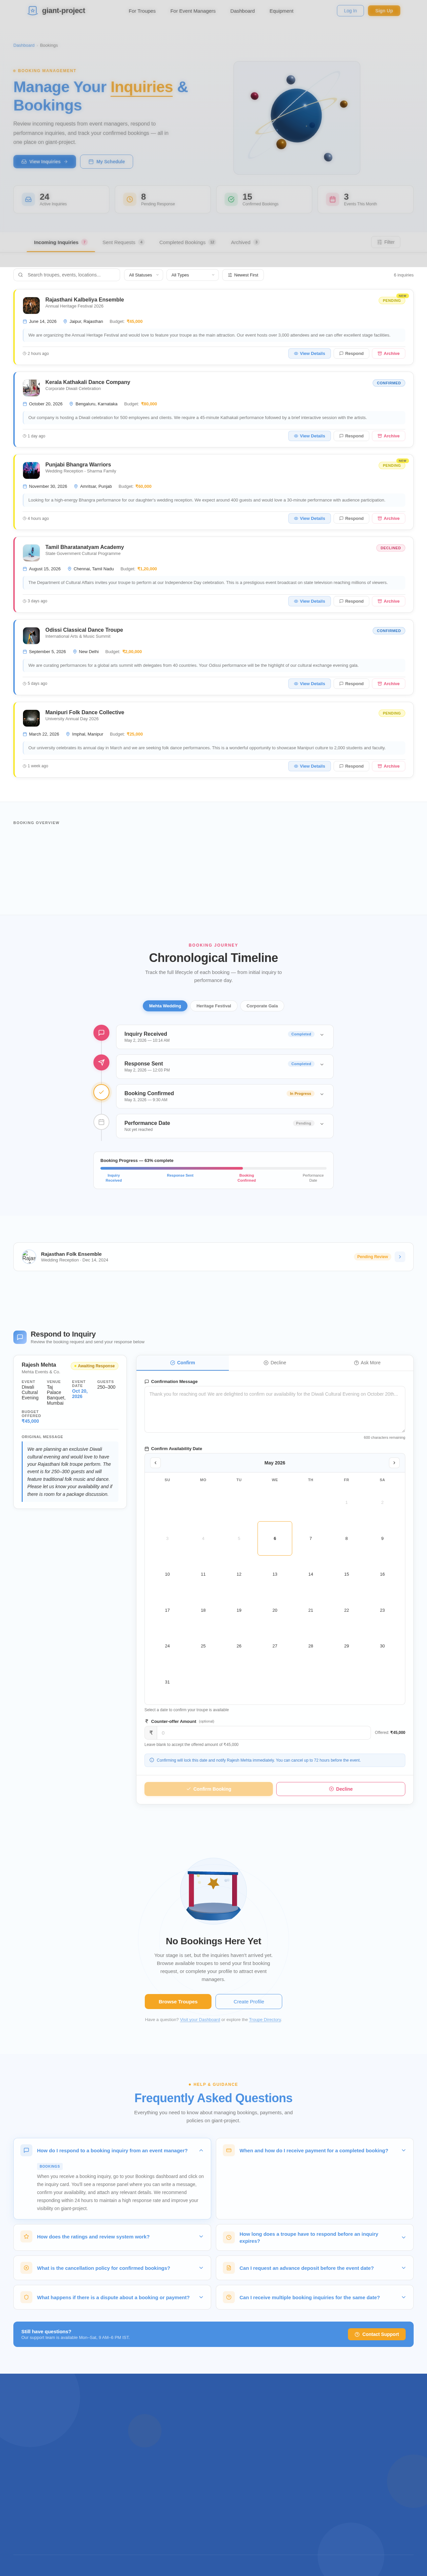Click the search magnifier icon
Image resolution: width=427 pixels, height=2576 pixels.
click(x=20, y=275)
